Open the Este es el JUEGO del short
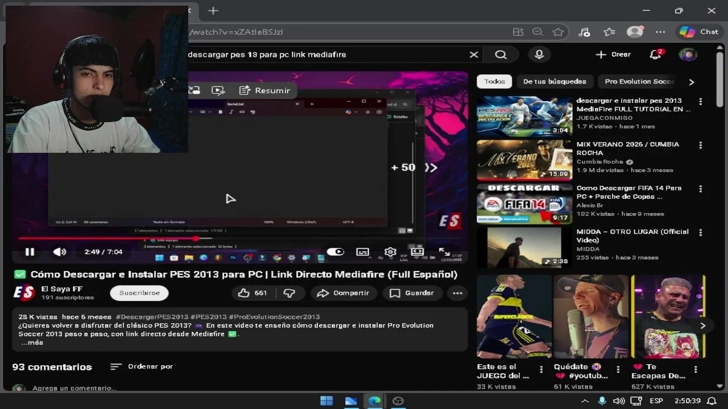728x409 pixels. pos(514,317)
